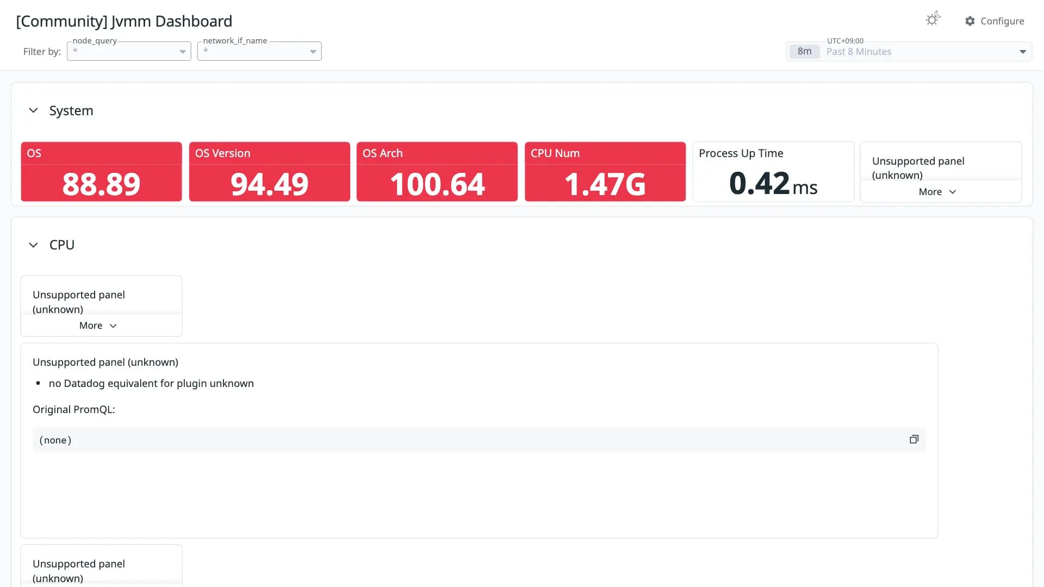
Task: Collapse the System section chevron
Action: tap(33, 110)
